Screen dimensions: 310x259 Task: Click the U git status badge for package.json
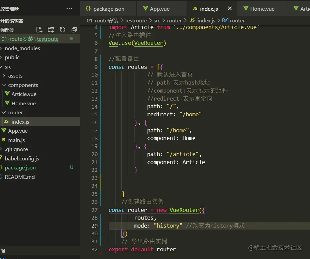click(x=72, y=167)
